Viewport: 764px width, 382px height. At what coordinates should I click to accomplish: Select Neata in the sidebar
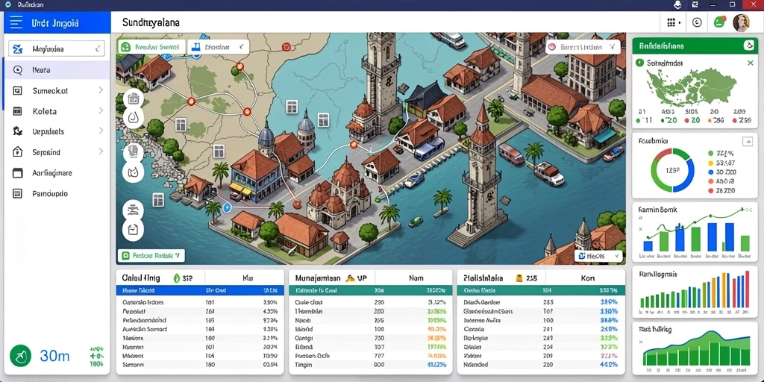[57, 69]
